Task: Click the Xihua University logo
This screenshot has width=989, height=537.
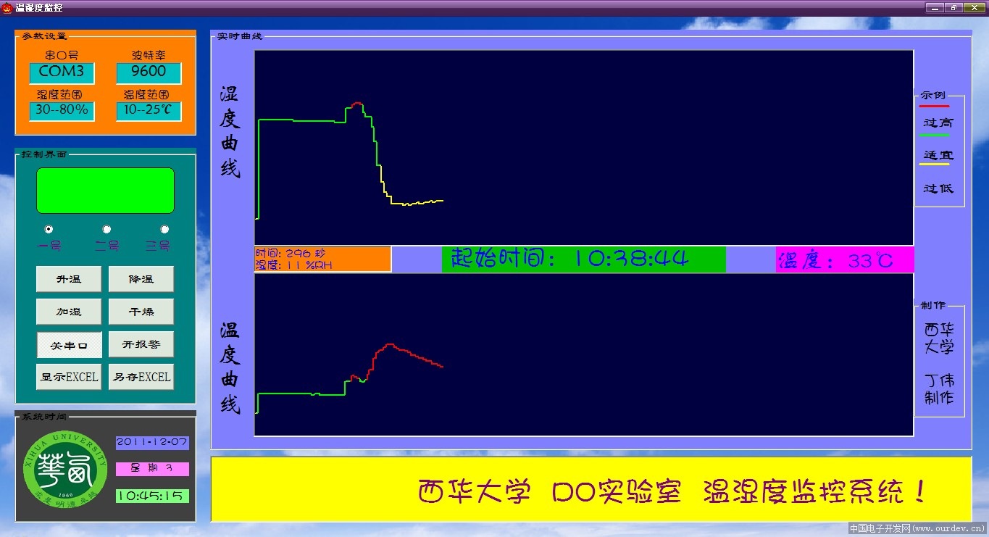Action: (x=64, y=468)
